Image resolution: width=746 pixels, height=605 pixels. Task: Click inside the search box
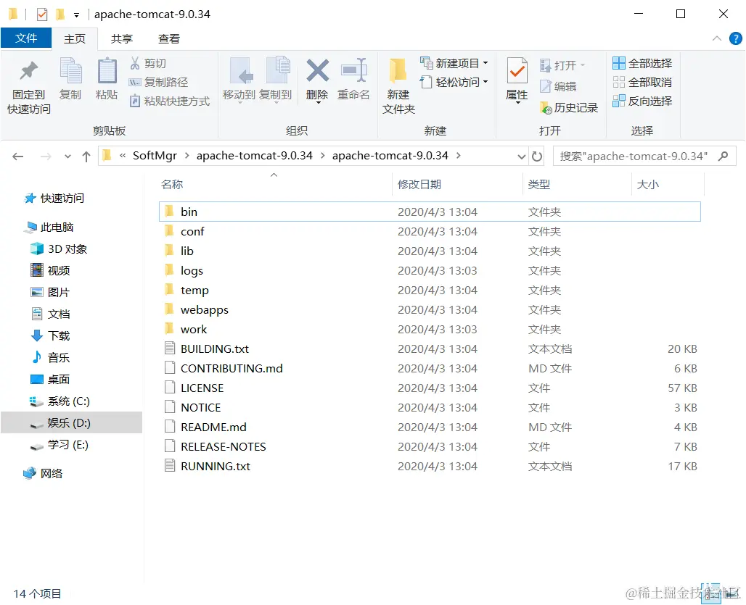click(x=639, y=155)
